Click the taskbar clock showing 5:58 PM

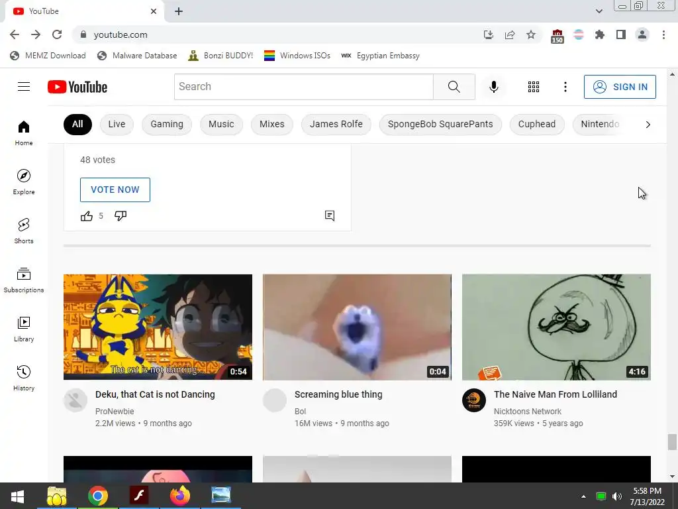(647, 496)
